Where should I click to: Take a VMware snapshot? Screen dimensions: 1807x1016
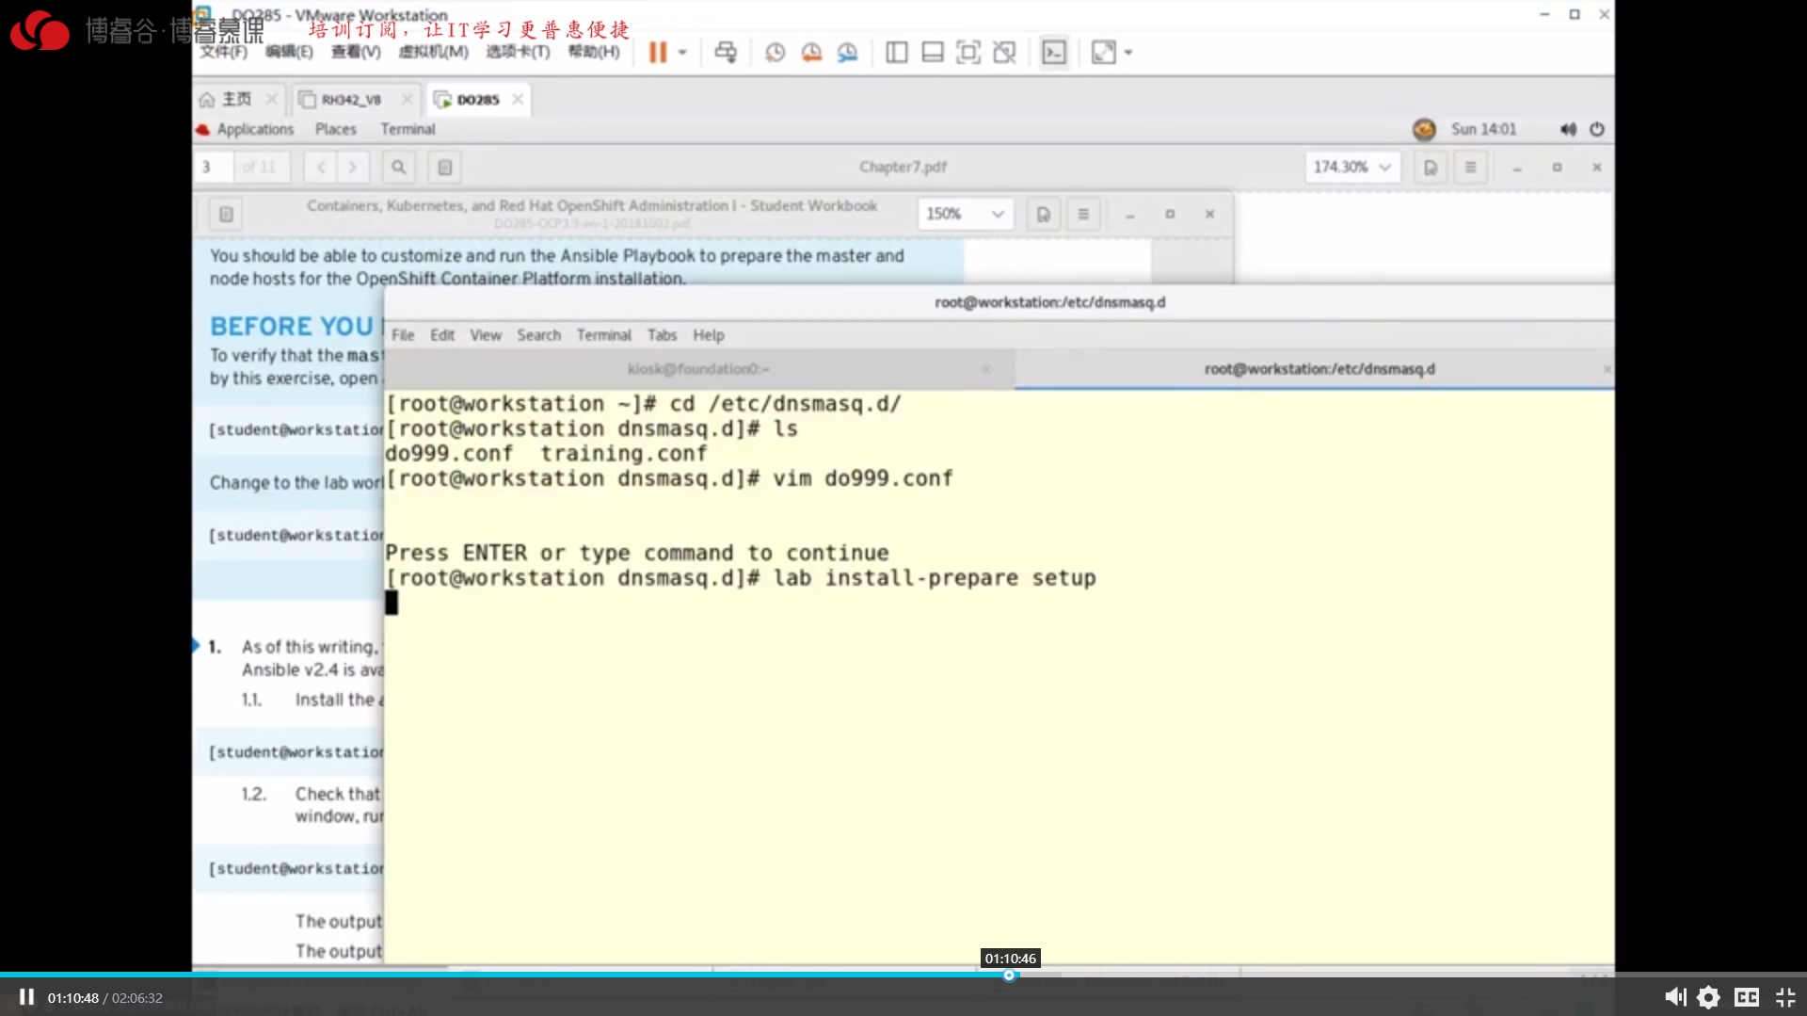[x=775, y=53]
